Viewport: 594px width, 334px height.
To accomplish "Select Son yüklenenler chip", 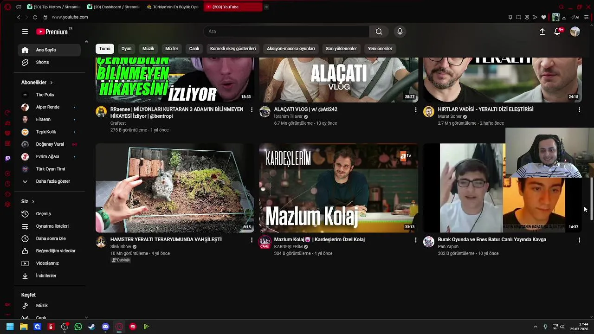I will click(341, 49).
